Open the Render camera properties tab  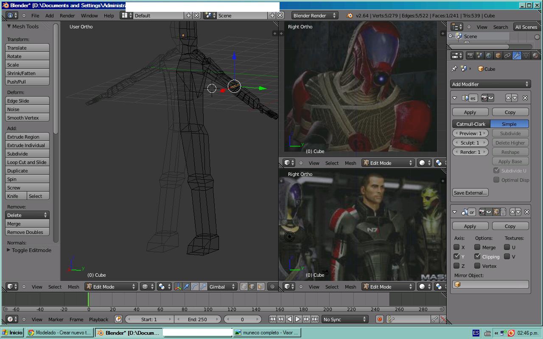click(470, 56)
